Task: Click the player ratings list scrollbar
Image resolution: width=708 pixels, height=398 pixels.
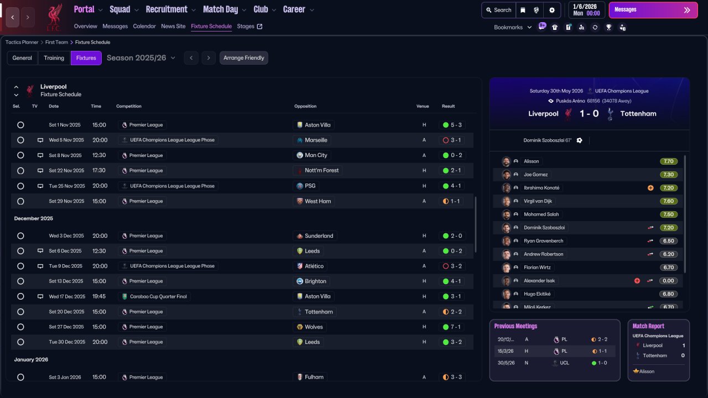Action: click(x=685, y=213)
